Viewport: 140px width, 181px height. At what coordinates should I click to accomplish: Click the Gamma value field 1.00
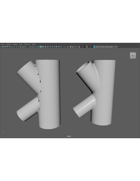pos(90,47)
